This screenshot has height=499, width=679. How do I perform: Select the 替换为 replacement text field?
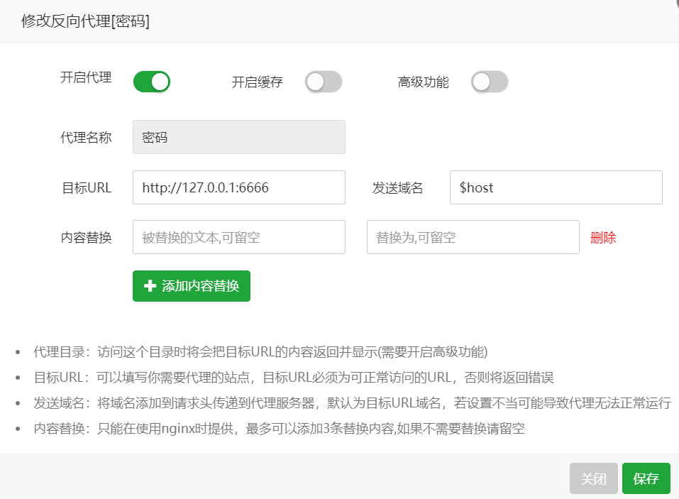473,237
